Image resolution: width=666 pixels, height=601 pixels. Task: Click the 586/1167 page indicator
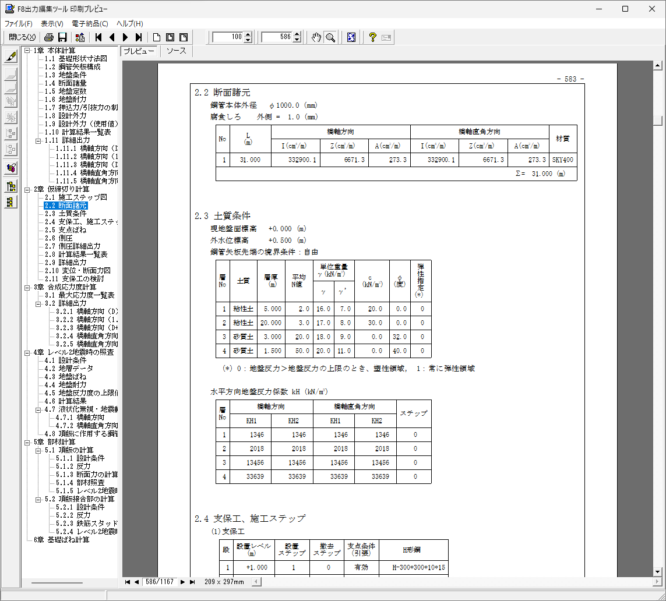pos(160,582)
